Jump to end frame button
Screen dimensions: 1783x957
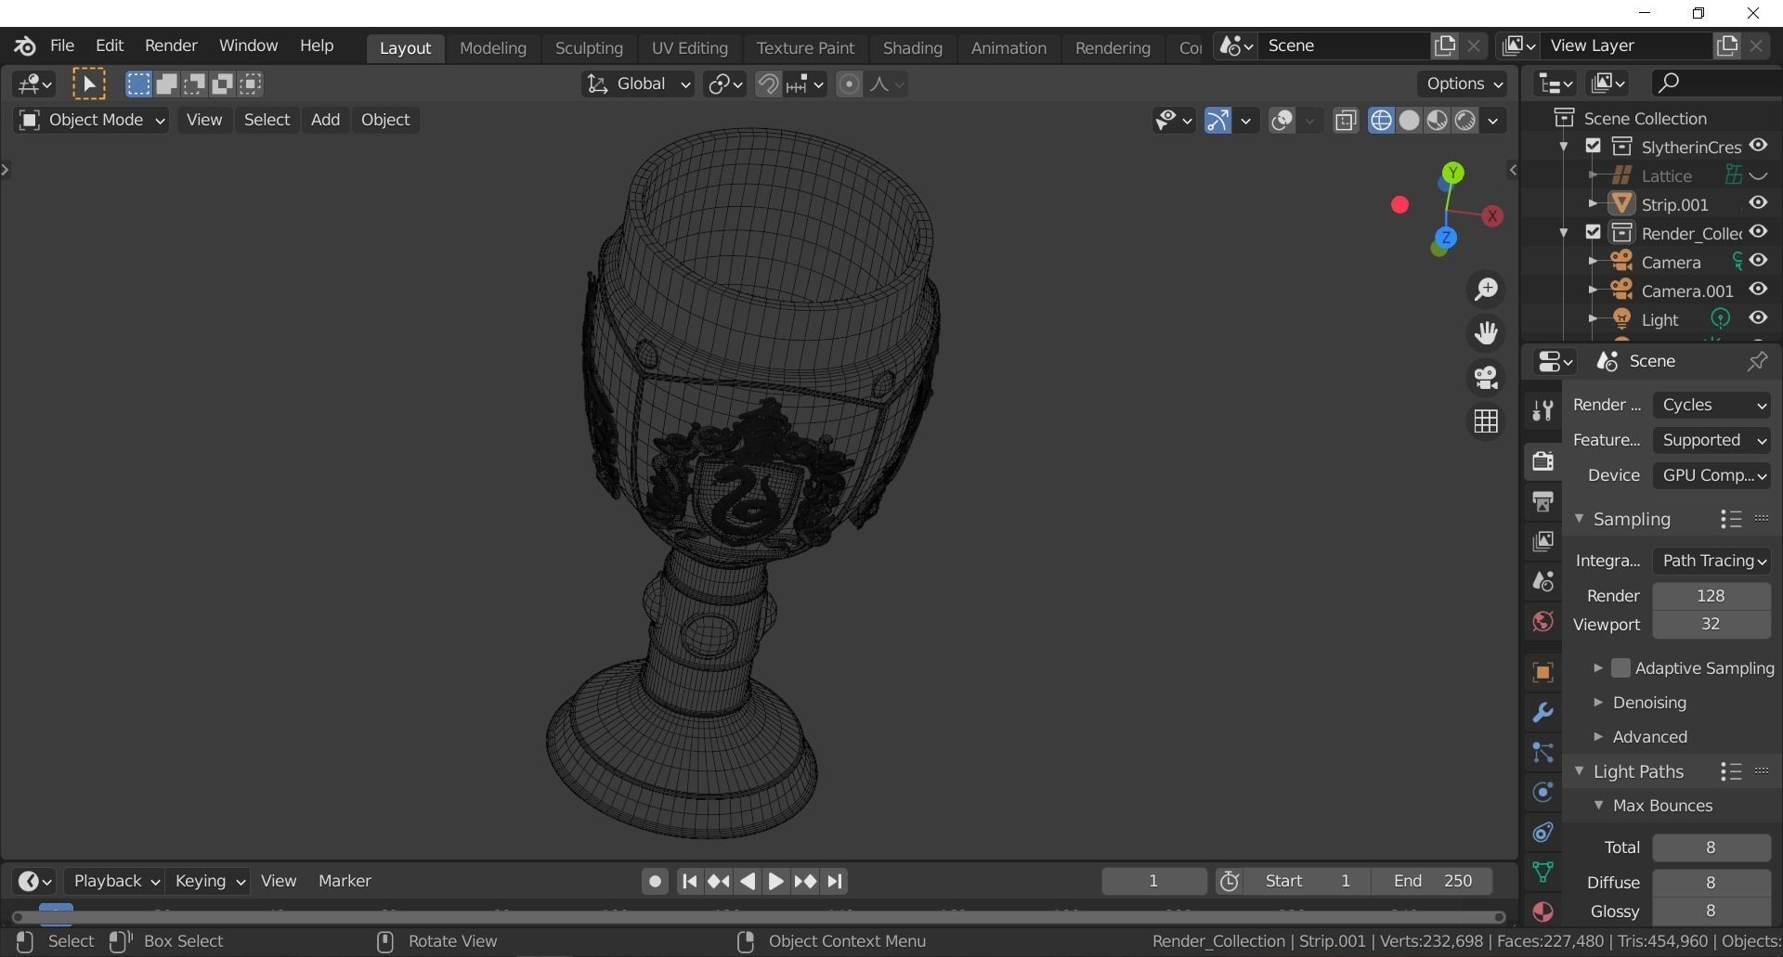pos(835,882)
